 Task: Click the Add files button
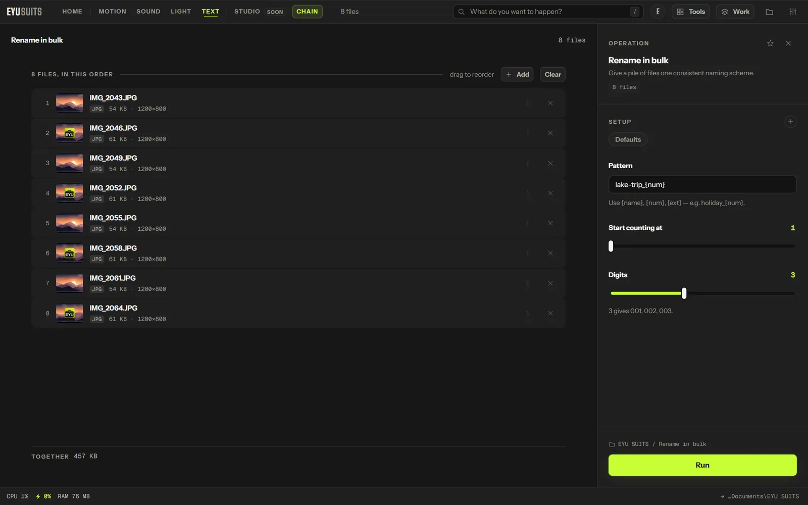click(x=517, y=74)
